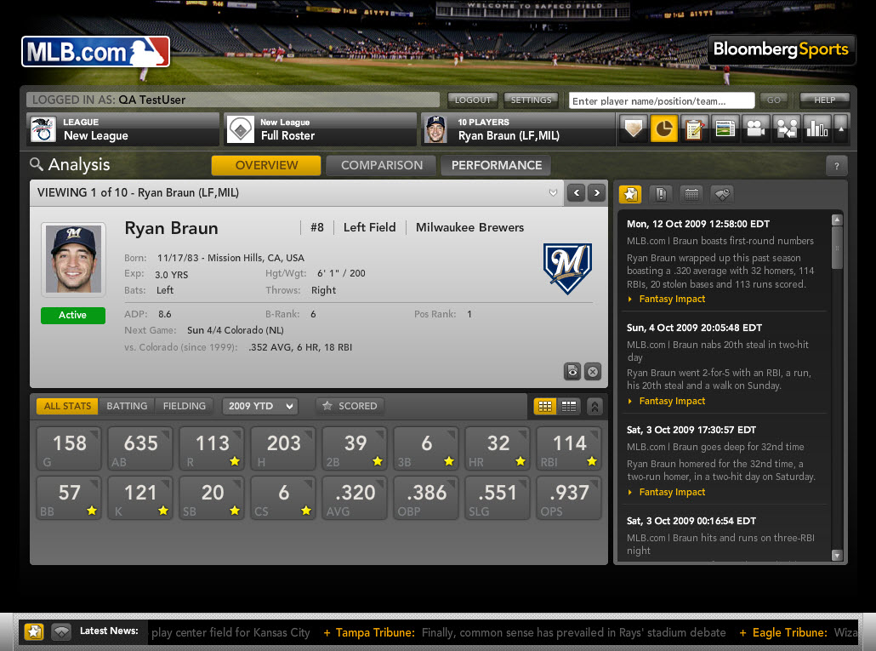Viewport: 876px width, 651px height.
Task: Switch stats to table list view
Action: pos(569,406)
